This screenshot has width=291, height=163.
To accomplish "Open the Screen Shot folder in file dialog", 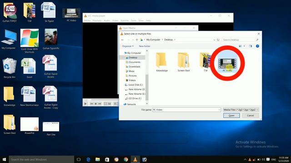I will (x=184, y=62).
